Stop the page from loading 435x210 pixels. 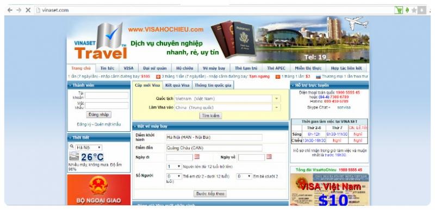coord(28,10)
